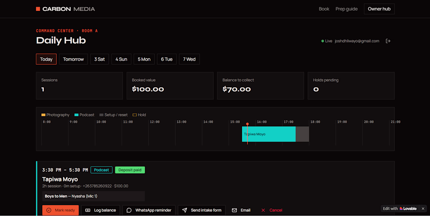Viewport: 430px width, 216px height.
Task: Click the Email envelope icon
Action: (x=235, y=210)
